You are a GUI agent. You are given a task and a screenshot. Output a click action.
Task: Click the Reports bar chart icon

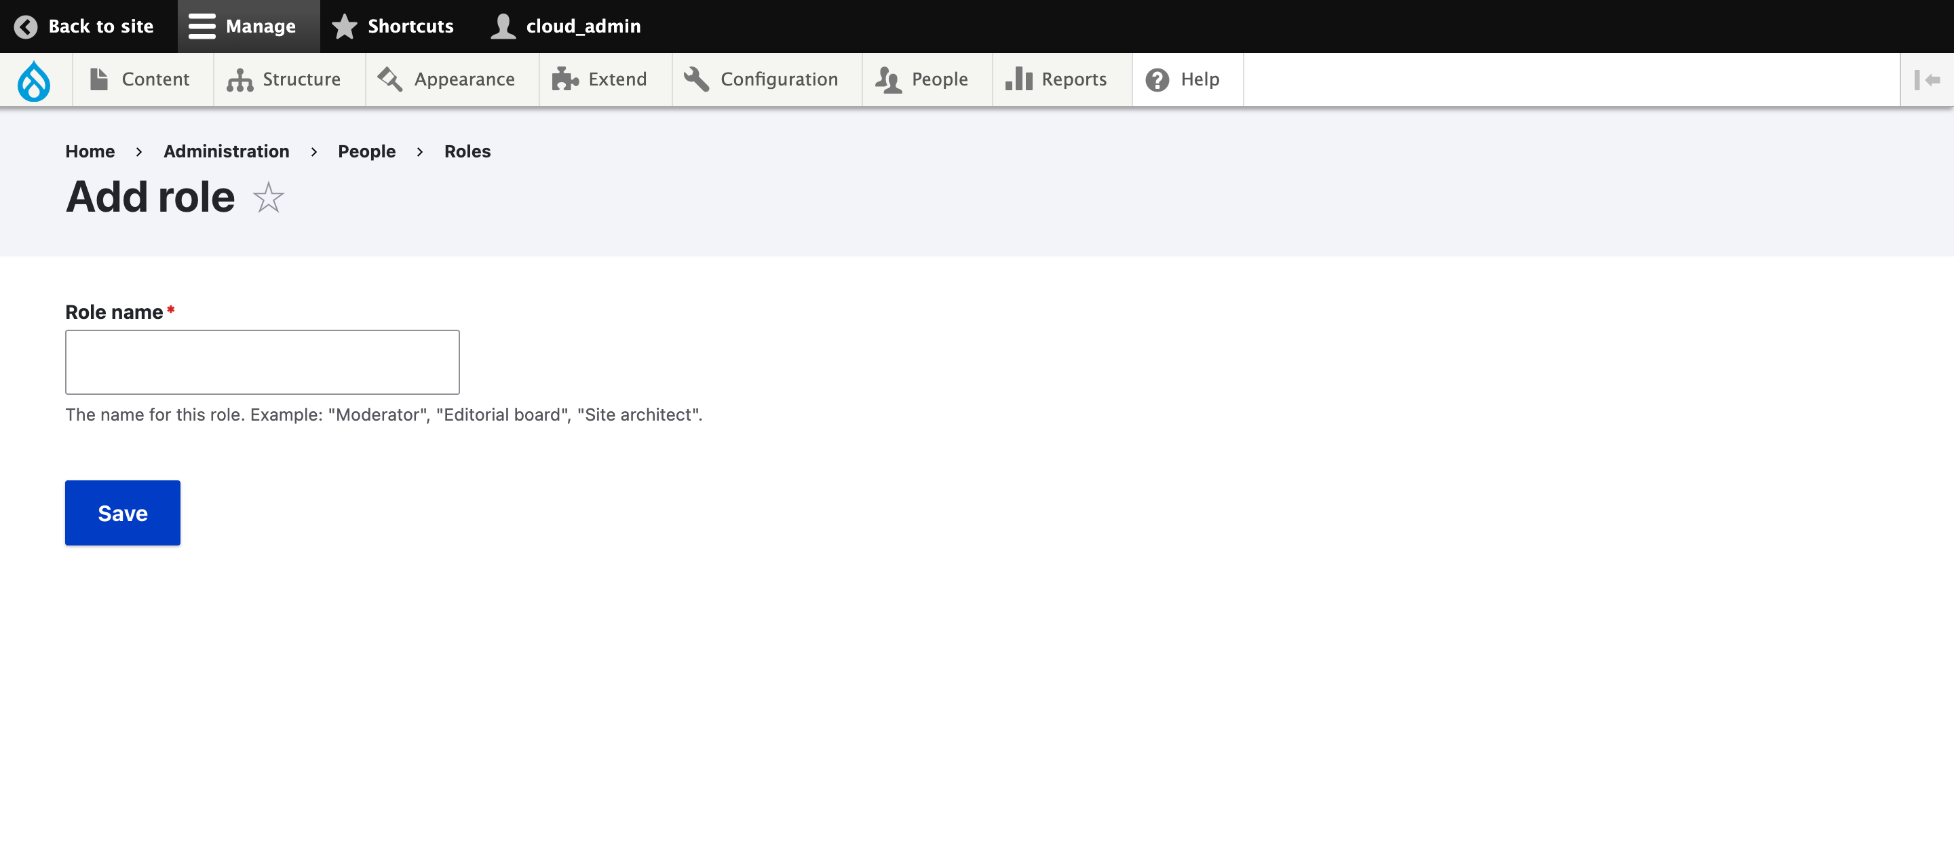[x=1018, y=79]
